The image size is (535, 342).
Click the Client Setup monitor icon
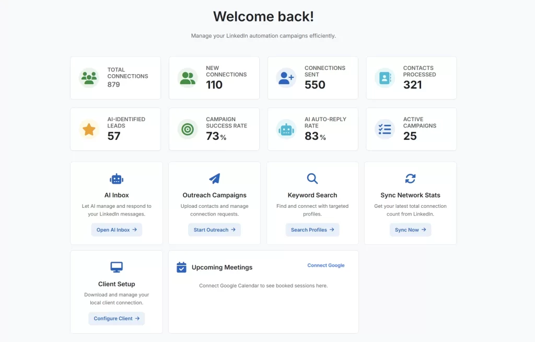point(117,267)
